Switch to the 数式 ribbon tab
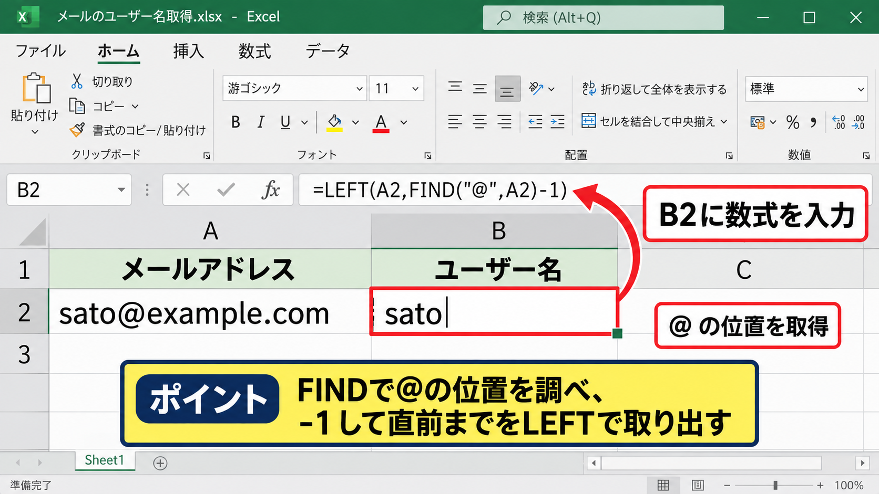This screenshot has height=494, width=879. coord(254,51)
